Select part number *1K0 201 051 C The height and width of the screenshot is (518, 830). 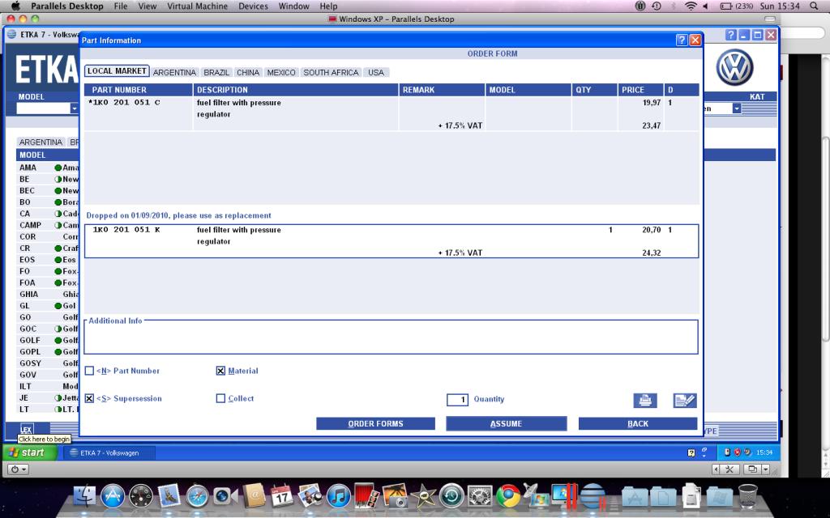coord(124,103)
